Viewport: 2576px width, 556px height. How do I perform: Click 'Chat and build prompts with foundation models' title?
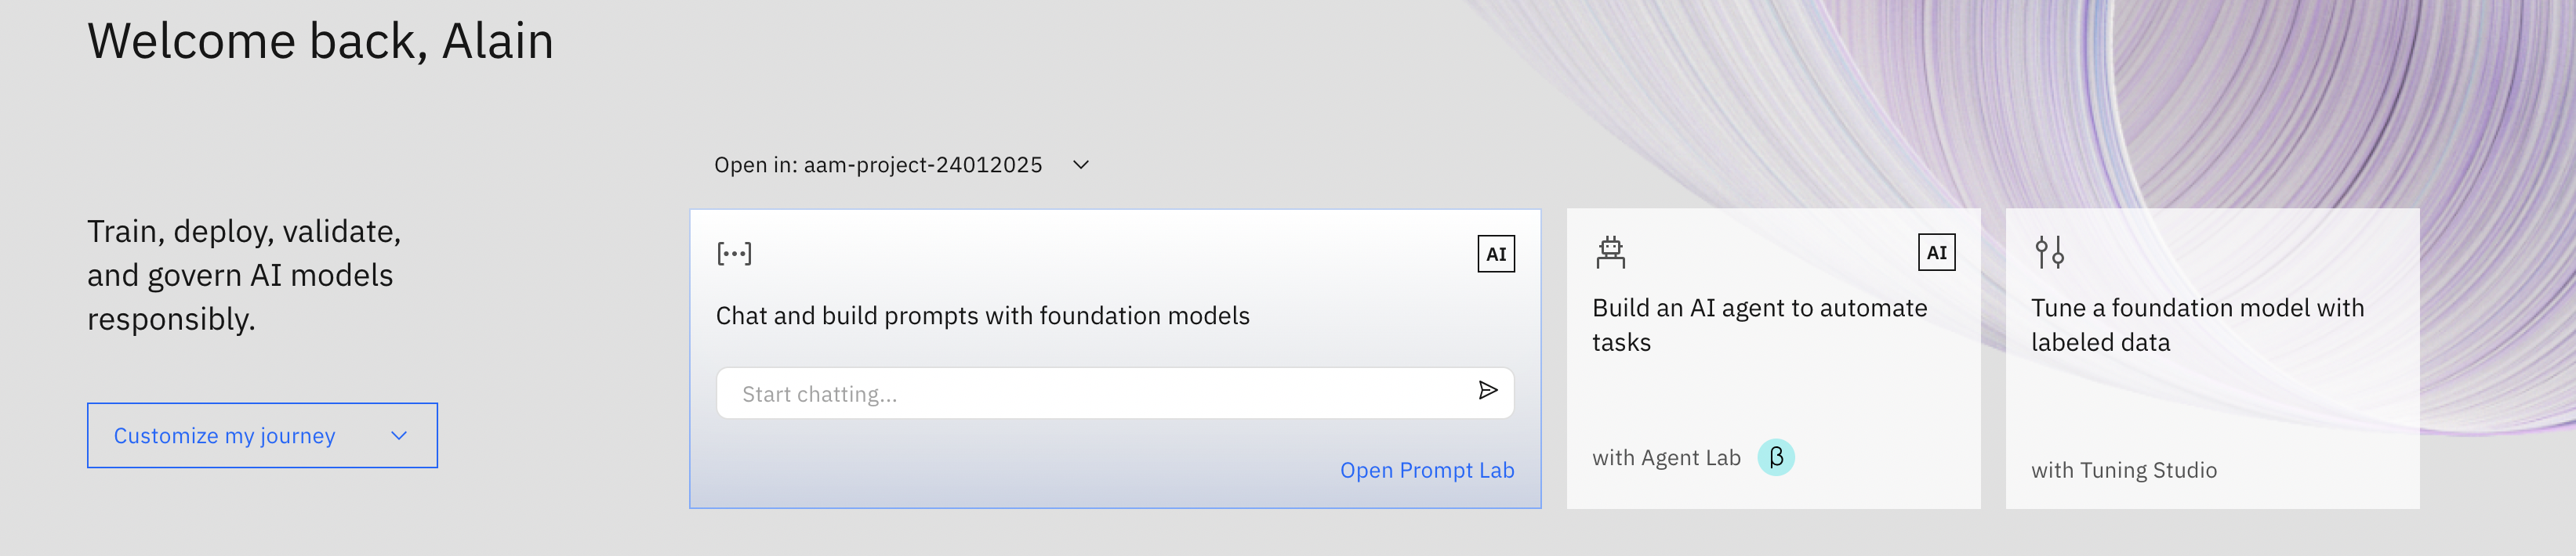tap(982, 316)
